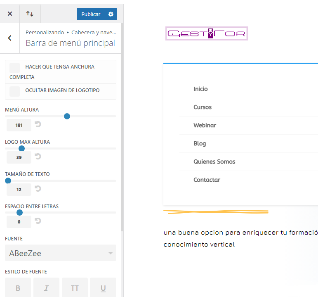The image size is (318, 297).
Task: Select Quienes Somos menu item
Action: (x=214, y=162)
